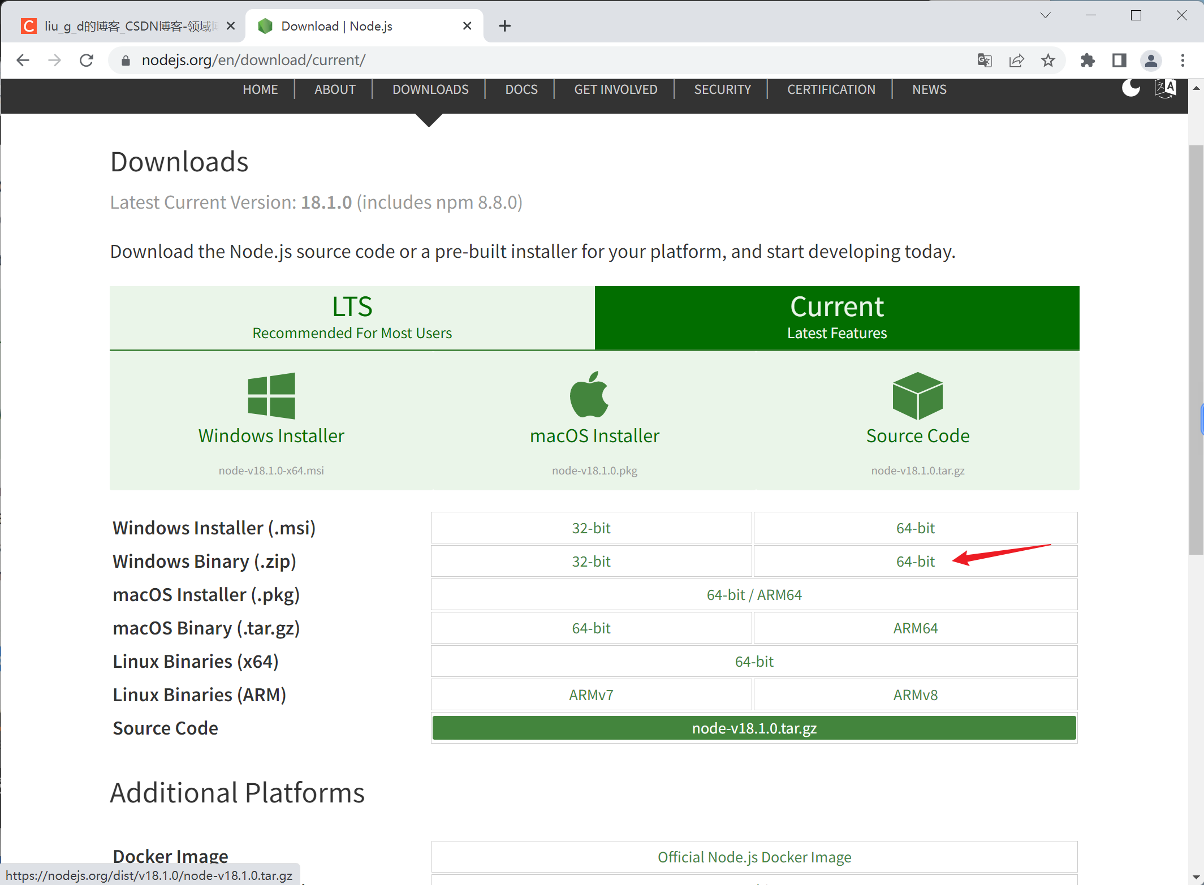Download Windows Binary (.zip) 64-bit
This screenshot has height=885, width=1204.
click(x=915, y=562)
